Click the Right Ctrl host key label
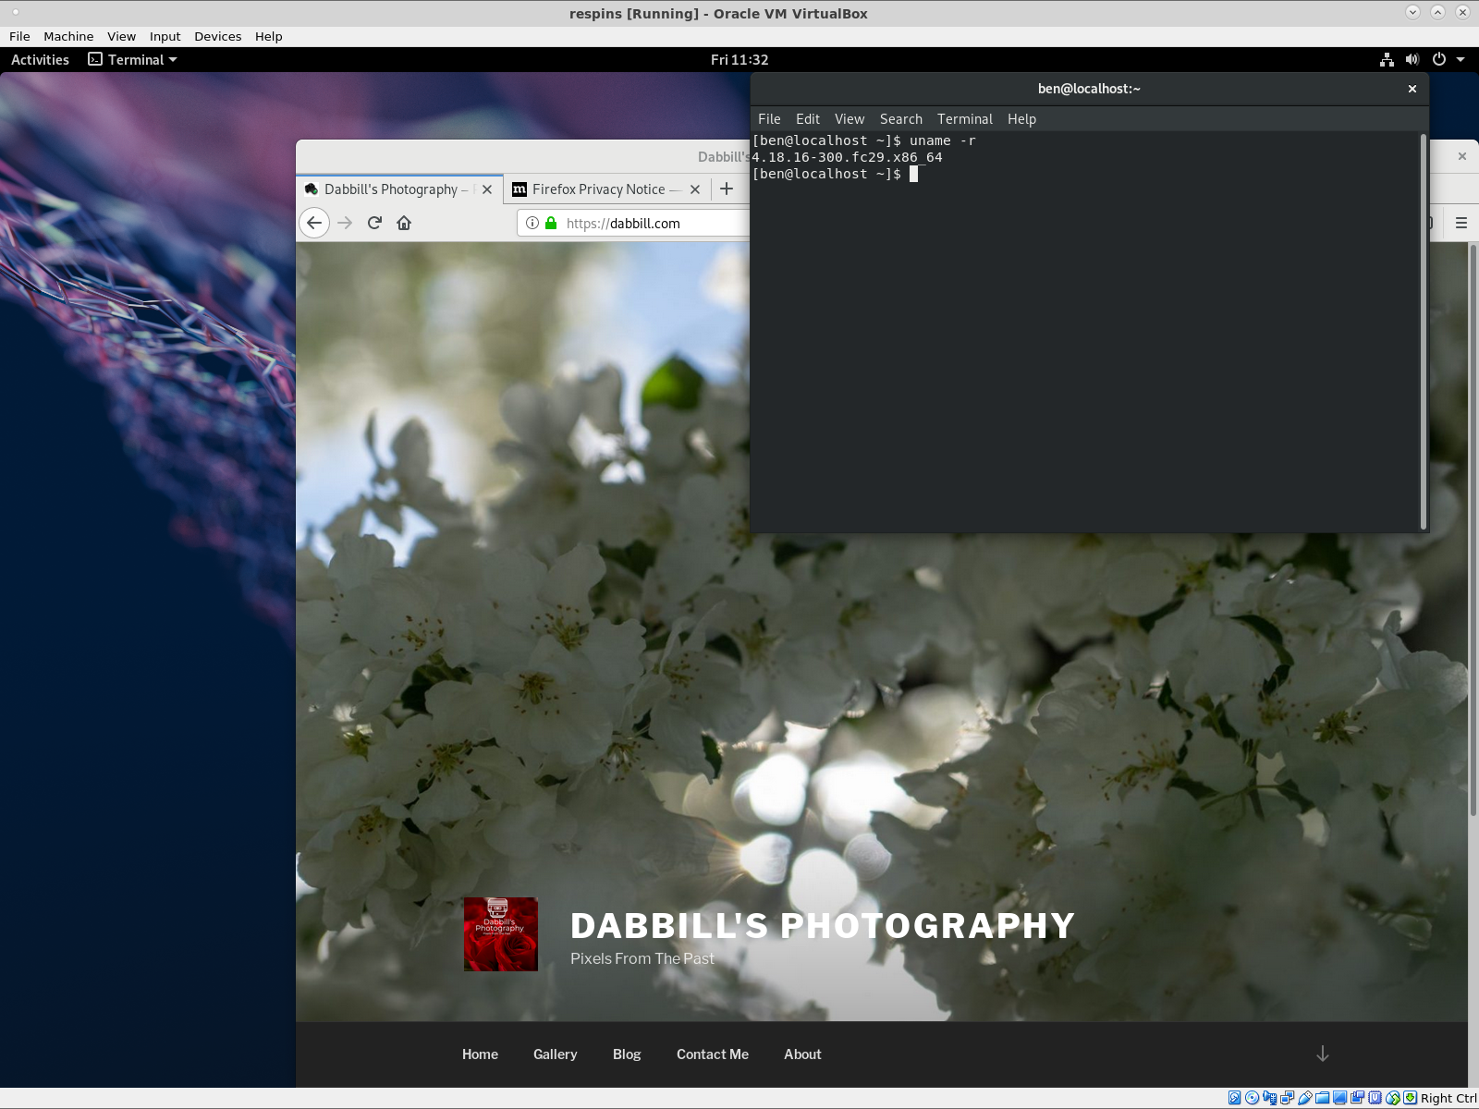 click(x=1448, y=1098)
